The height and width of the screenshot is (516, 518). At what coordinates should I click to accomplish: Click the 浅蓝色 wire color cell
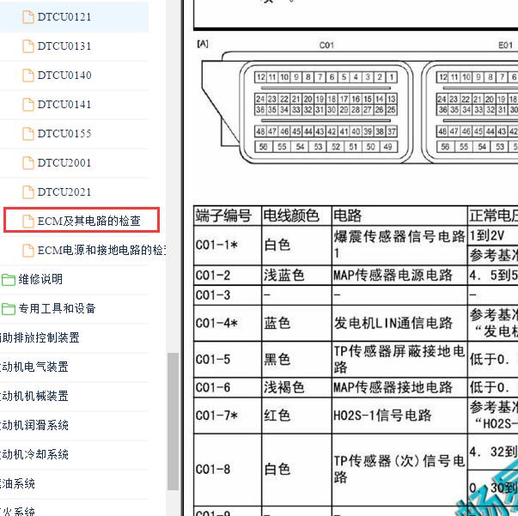pyautogui.click(x=296, y=275)
